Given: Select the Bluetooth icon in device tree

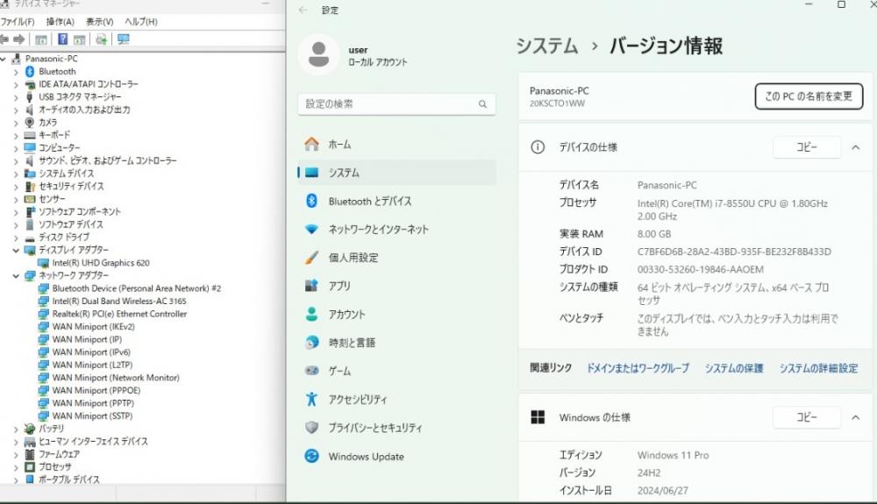Looking at the screenshot, I should (30, 72).
